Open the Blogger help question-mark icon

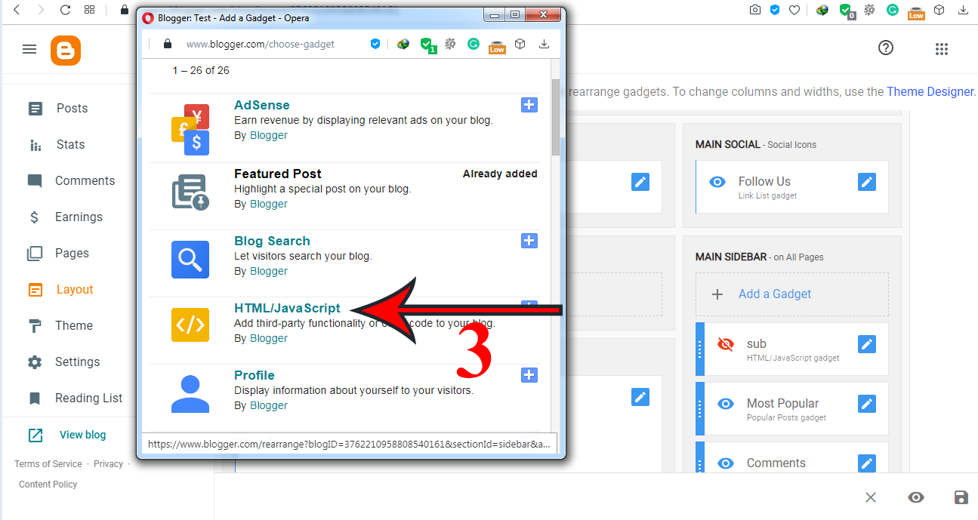[886, 48]
